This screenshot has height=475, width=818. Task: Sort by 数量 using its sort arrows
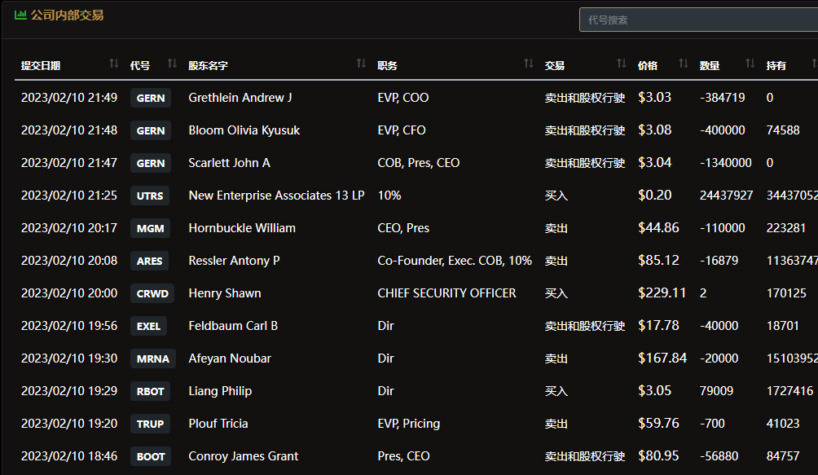(750, 64)
